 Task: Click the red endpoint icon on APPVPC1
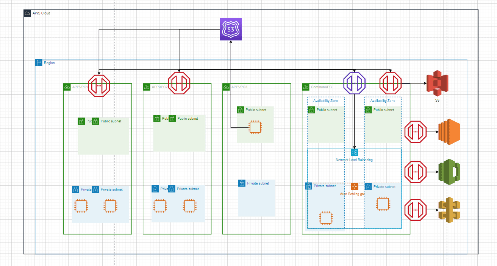(x=99, y=85)
